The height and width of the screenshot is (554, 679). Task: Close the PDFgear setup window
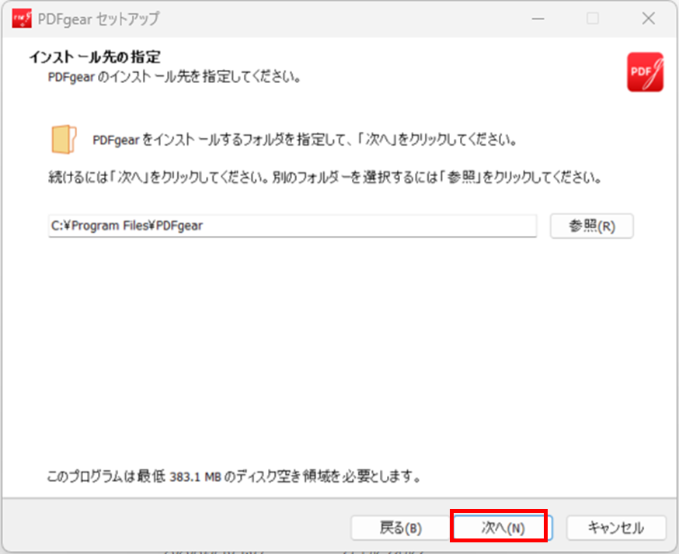(x=648, y=19)
